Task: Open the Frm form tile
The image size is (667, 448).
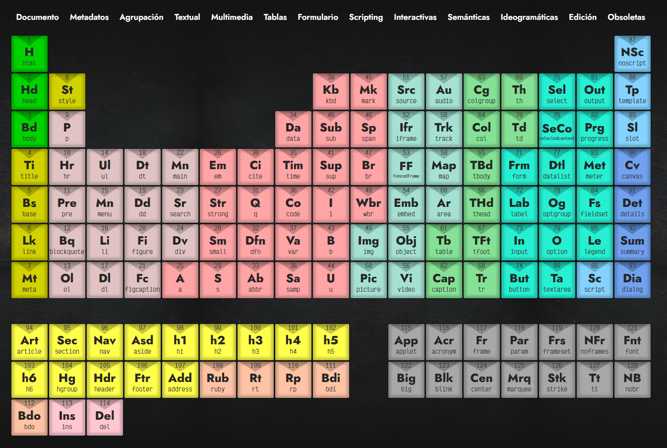Action: [519, 167]
